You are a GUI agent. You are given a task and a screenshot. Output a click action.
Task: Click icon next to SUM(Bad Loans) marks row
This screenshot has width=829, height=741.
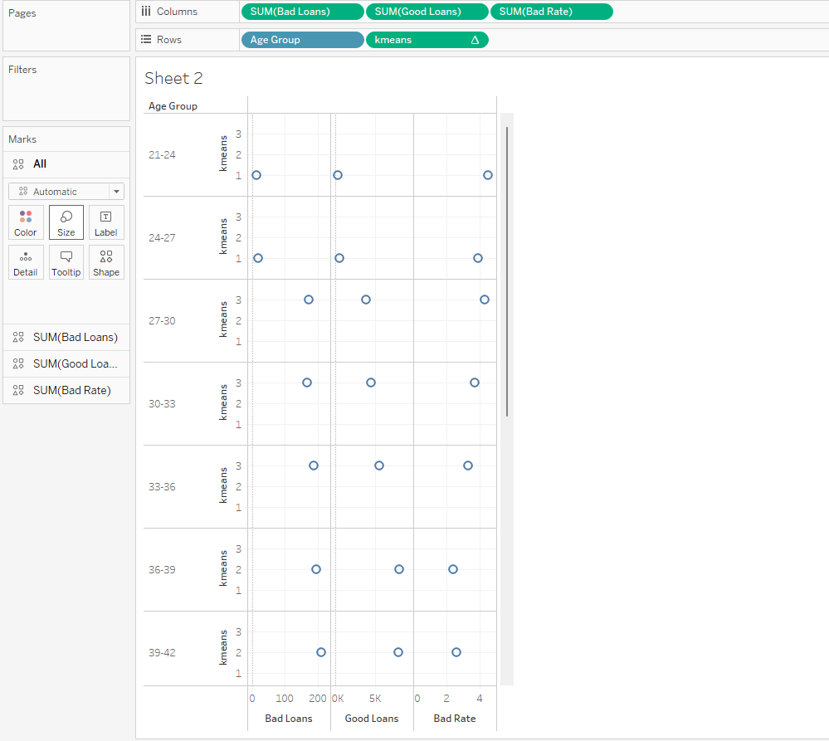pos(18,337)
